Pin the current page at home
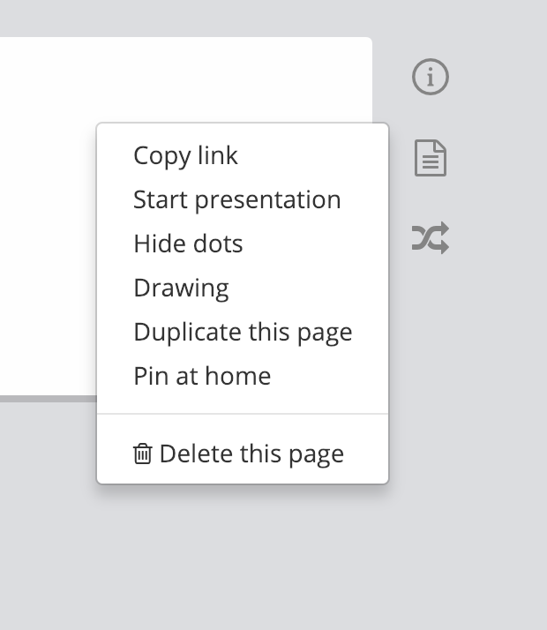547x630 pixels. [202, 376]
